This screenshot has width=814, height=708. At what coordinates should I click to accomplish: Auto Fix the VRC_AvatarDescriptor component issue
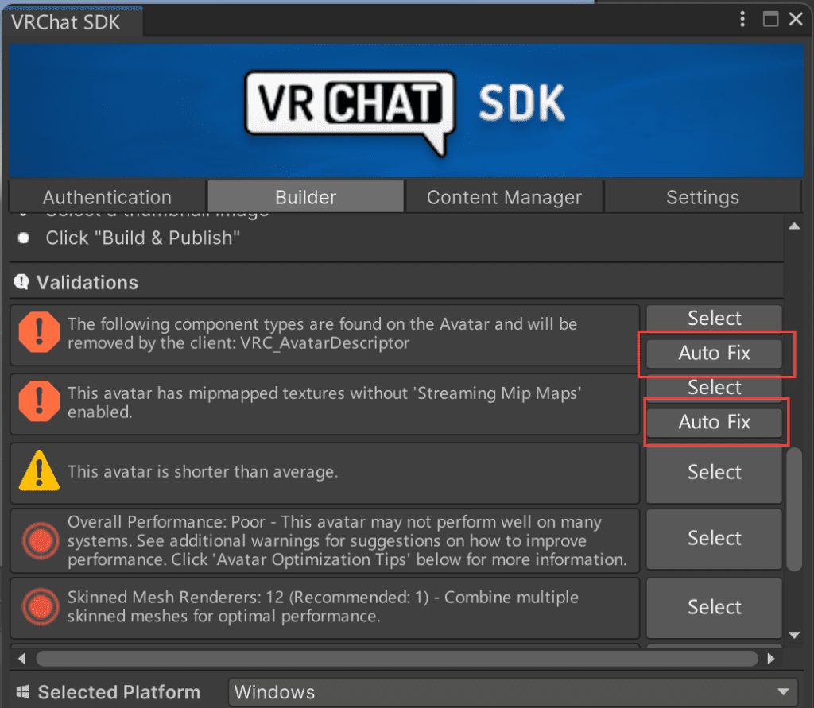pos(714,353)
